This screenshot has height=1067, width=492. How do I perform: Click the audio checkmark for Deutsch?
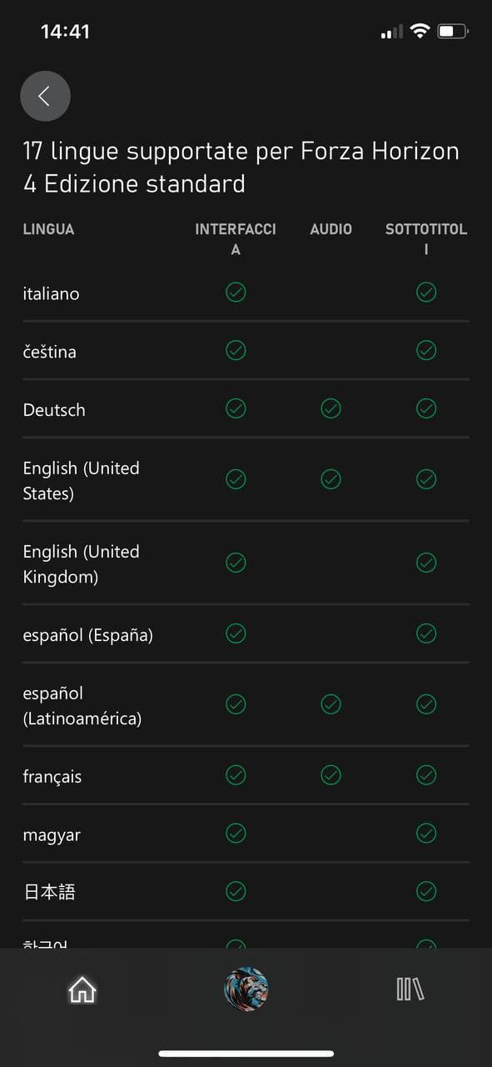(x=331, y=408)
